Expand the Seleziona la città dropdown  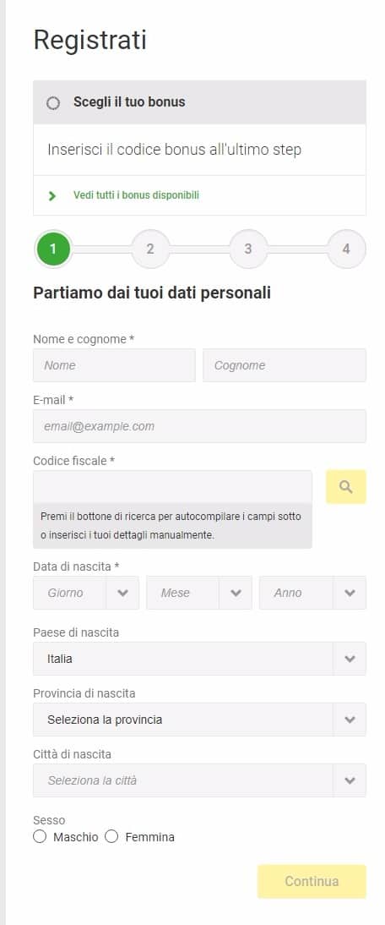(199, 780)
